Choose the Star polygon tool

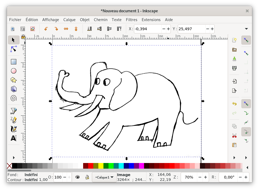(14, 80)
